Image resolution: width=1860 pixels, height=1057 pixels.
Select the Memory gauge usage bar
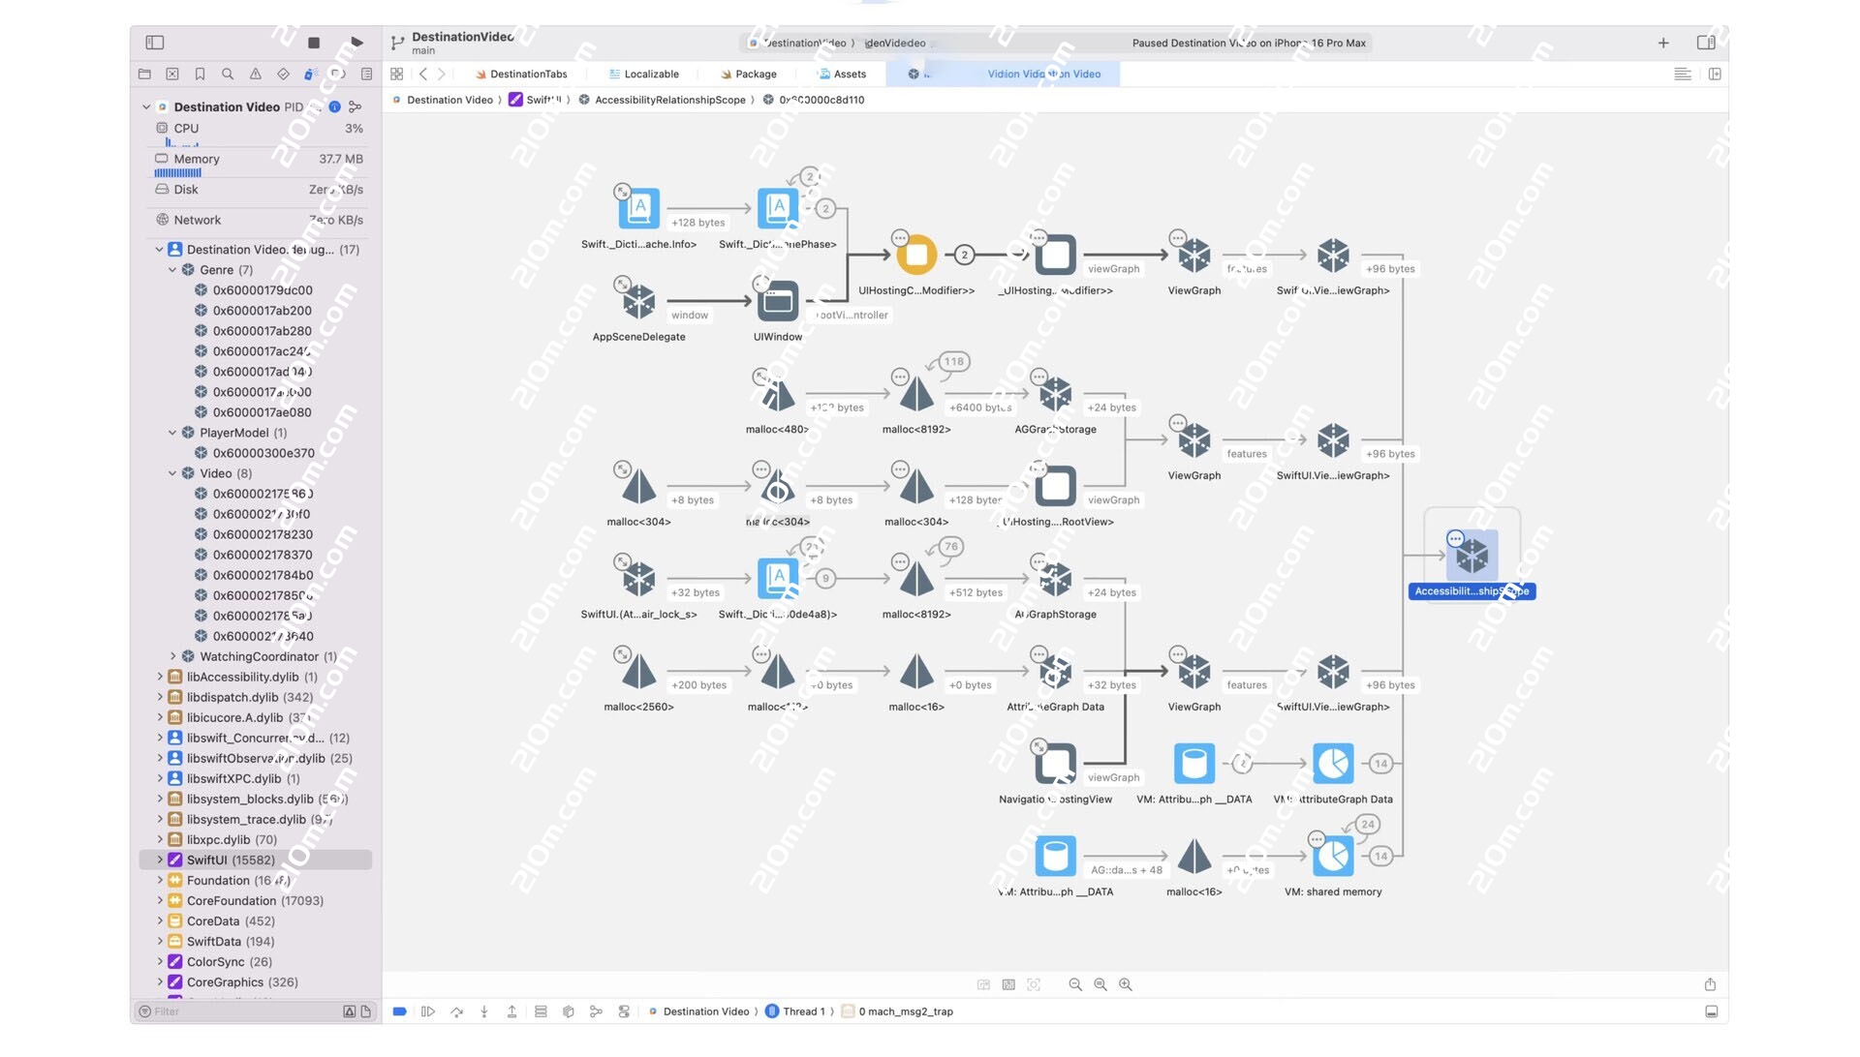pos(178,173)
